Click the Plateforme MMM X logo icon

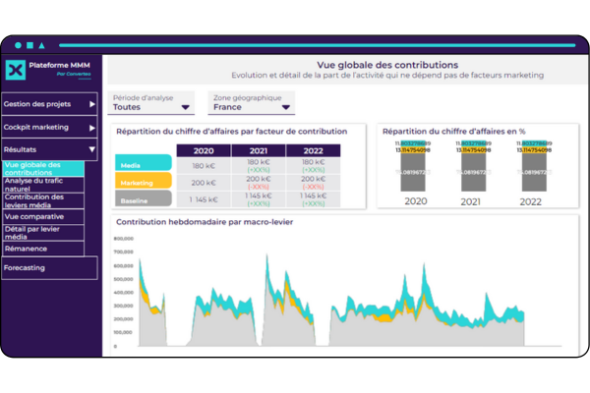pyautogui.click(x=17, y=69)
